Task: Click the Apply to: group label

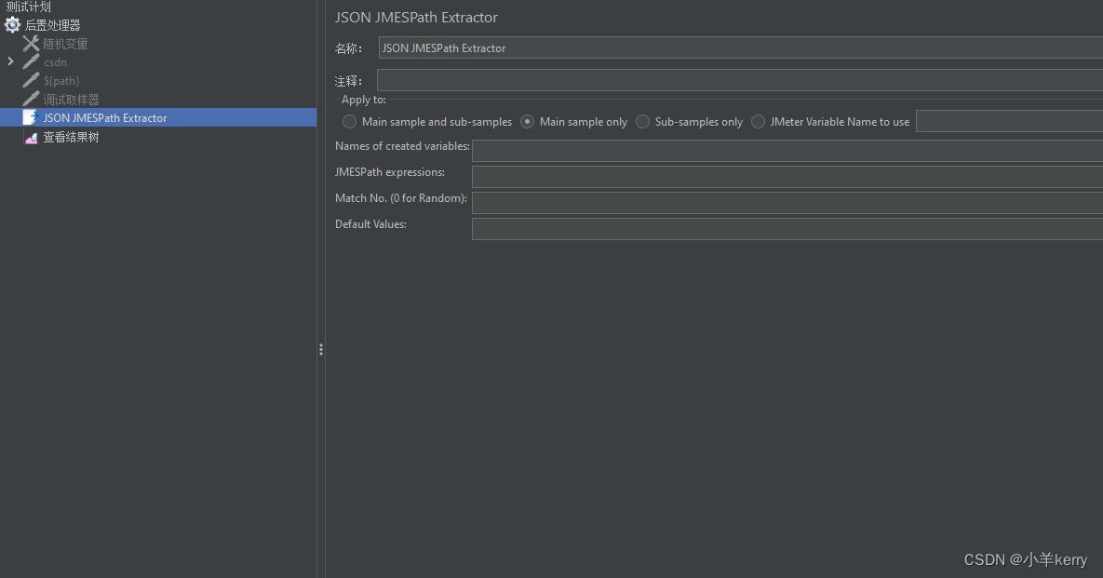Action: [364, 100]
